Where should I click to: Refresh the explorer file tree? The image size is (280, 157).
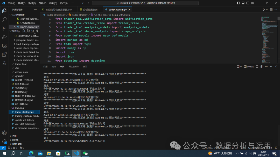(x=32, y=31)
